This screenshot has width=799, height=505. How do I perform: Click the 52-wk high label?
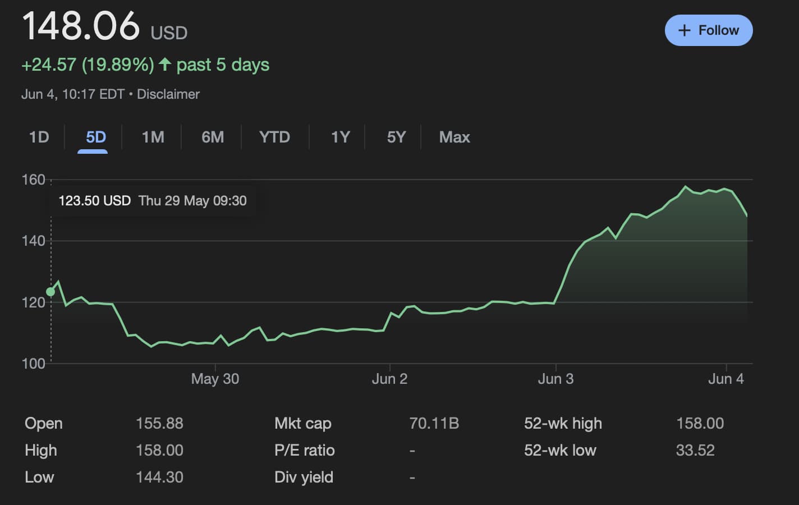(563, 423)
